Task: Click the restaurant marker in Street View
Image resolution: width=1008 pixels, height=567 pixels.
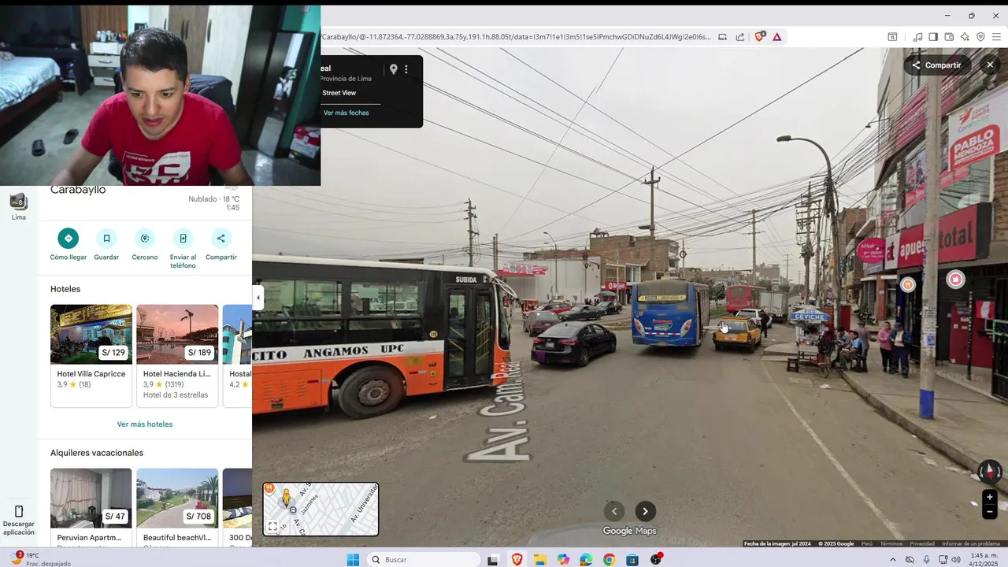Action: (x=908, y=284)
